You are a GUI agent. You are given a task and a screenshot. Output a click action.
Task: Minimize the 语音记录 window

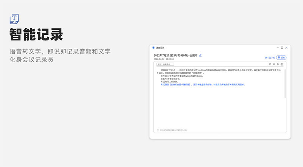click(x=277, y=48)
